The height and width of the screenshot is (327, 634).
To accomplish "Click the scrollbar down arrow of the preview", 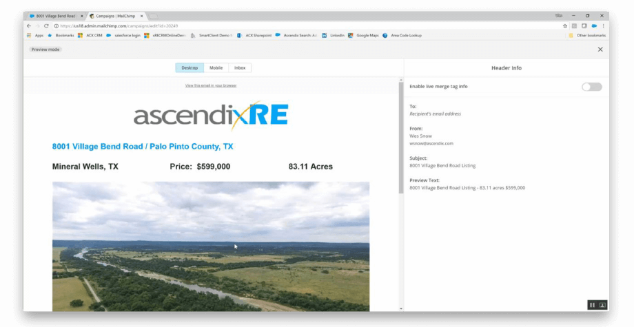I will pos(401,309).
